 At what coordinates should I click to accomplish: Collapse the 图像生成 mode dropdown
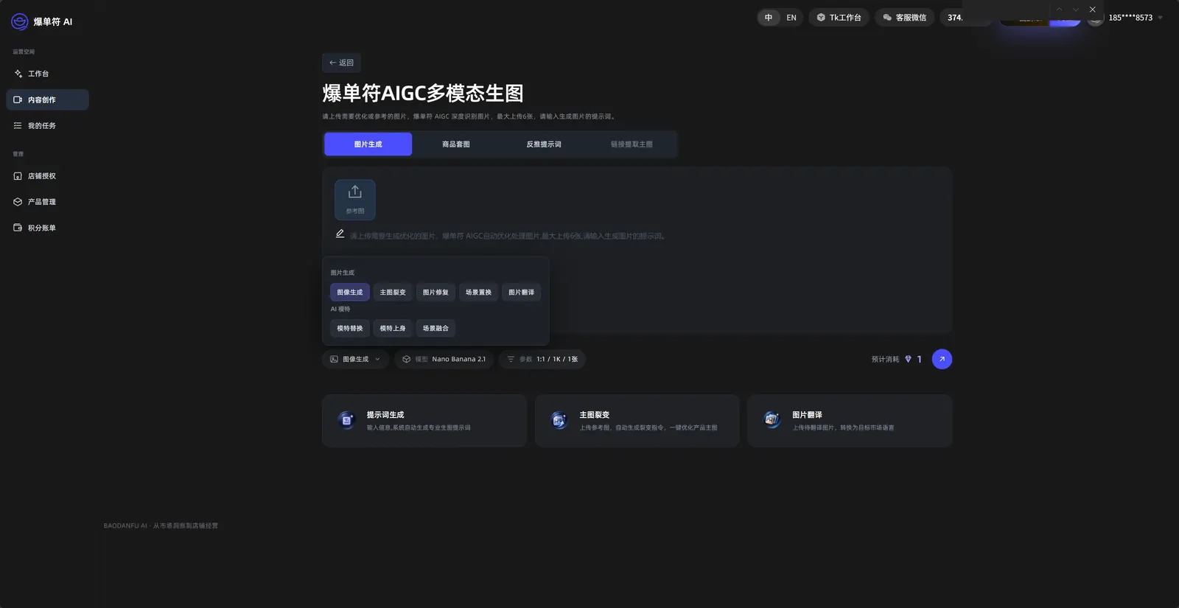click(x=355, y=360)
